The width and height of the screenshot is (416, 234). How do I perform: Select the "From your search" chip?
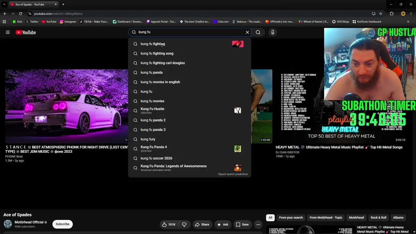[x=291, y=218]
